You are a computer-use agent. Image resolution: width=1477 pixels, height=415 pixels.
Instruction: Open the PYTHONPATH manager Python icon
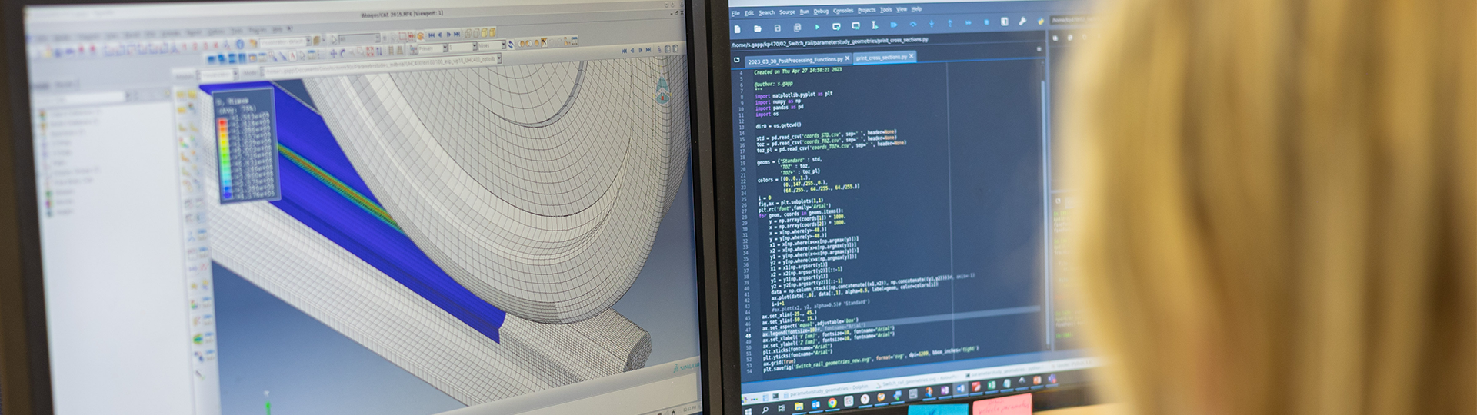point(1040,22)
